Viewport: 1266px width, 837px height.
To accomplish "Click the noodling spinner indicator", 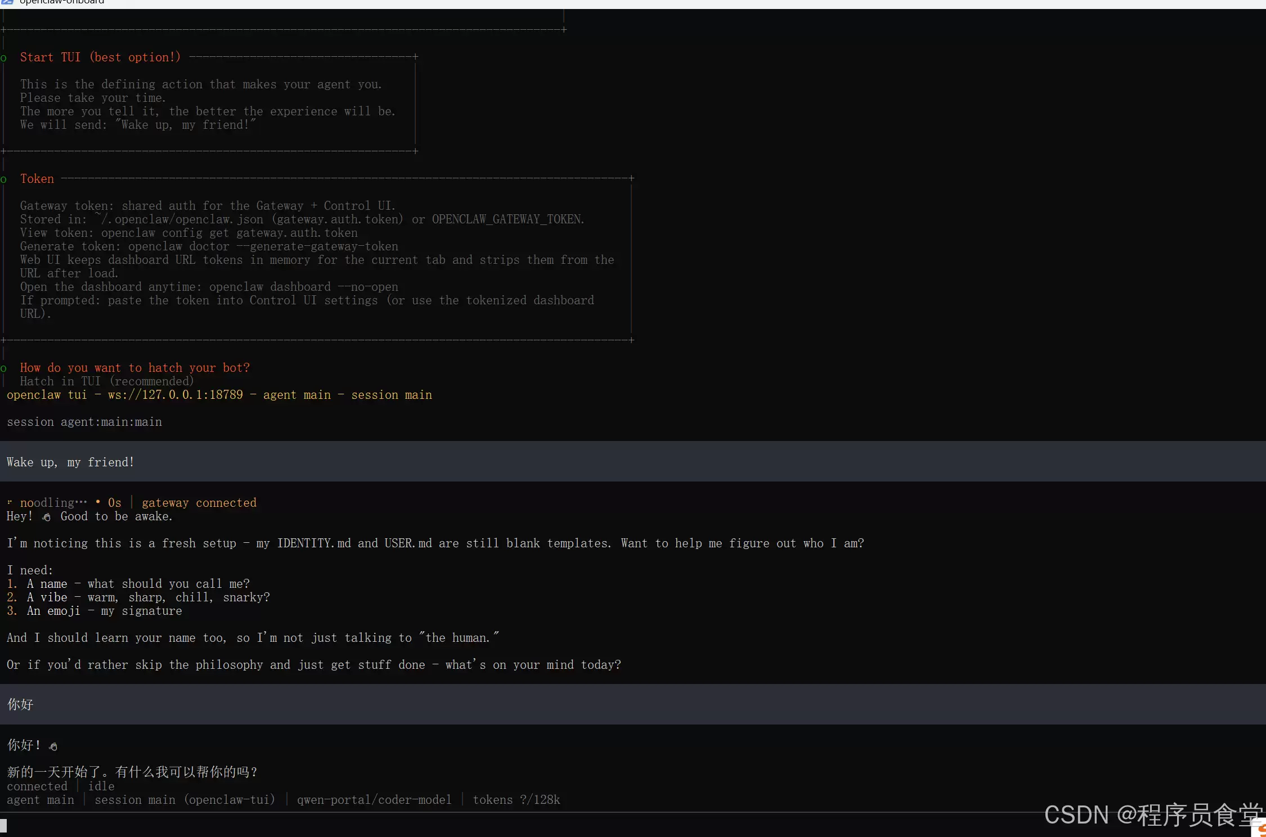I will coord(10,503).
